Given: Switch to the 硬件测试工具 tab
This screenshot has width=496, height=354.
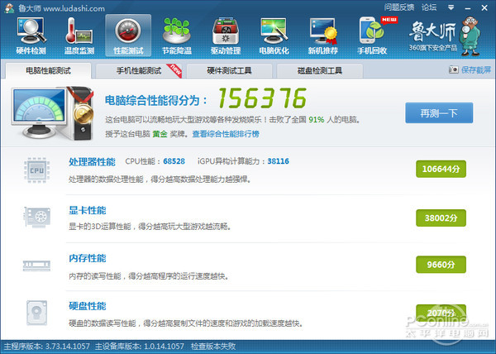Looking at the screenshot, I should click(229, 70).
